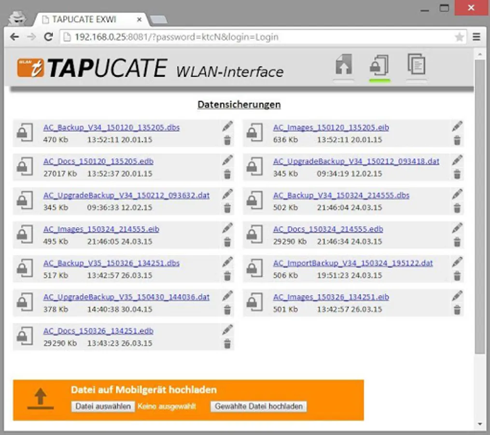Viewport: 490px width, 435px height.
Task: Open AC_ImportBackup_V34_150324_195122.dat link
Action: coord(353,263)
